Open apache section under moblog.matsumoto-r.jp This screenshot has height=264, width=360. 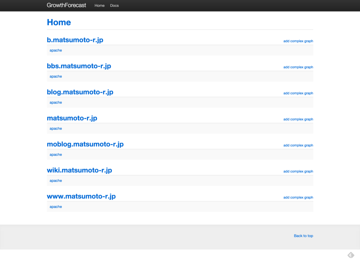point(56,154)
